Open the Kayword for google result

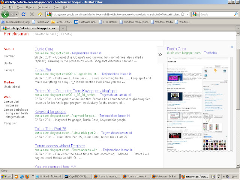50,112
